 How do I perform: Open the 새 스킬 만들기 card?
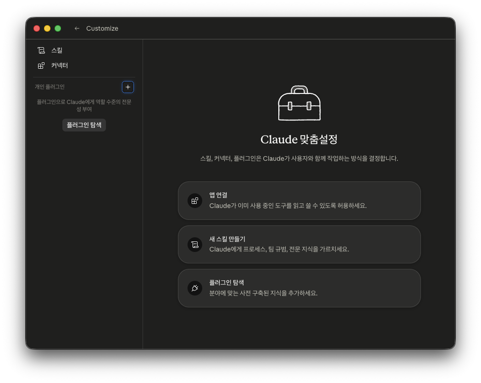(299, 244)
